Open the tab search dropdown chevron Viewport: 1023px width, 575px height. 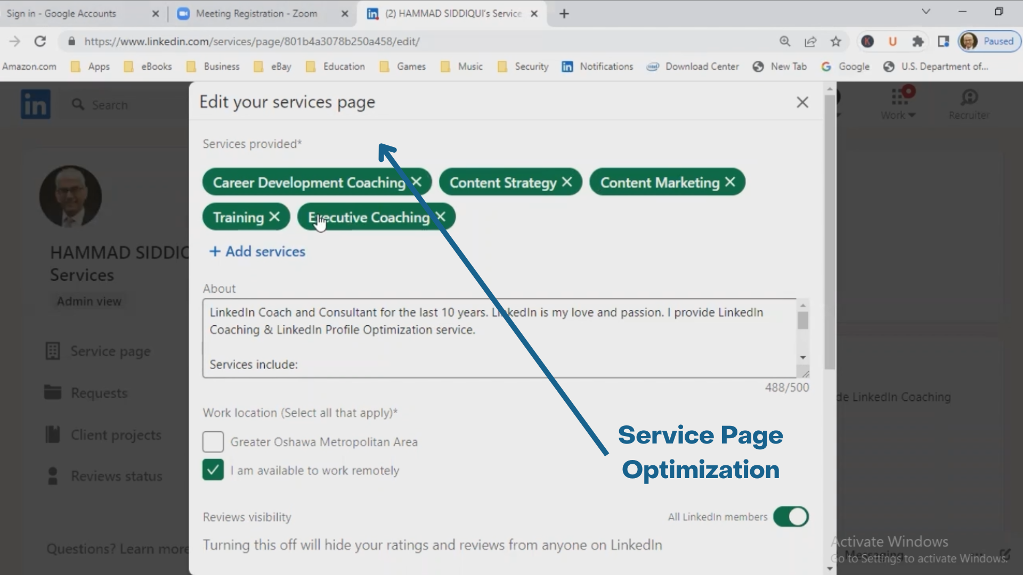tap(926, 12)
